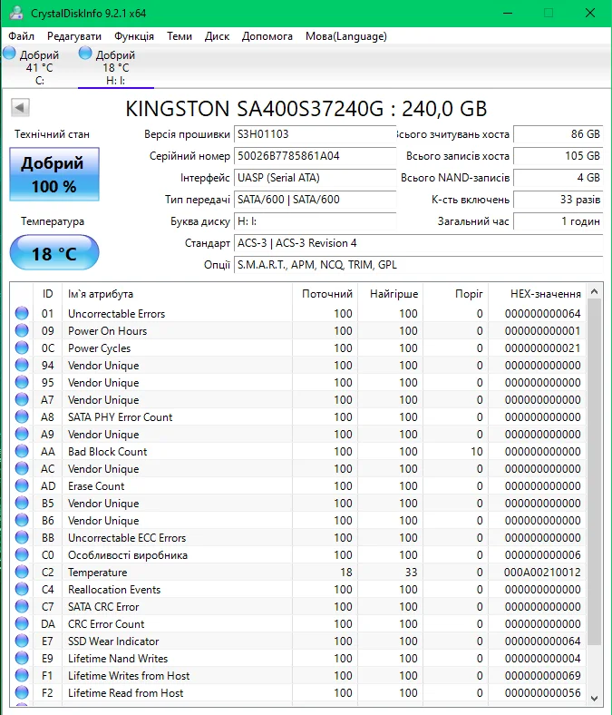This screenshot has height=715, width=612.
Task: Click the vertical scrollbar thumb of attribute list
Action: pyautogui.click(x=594, y=472)
